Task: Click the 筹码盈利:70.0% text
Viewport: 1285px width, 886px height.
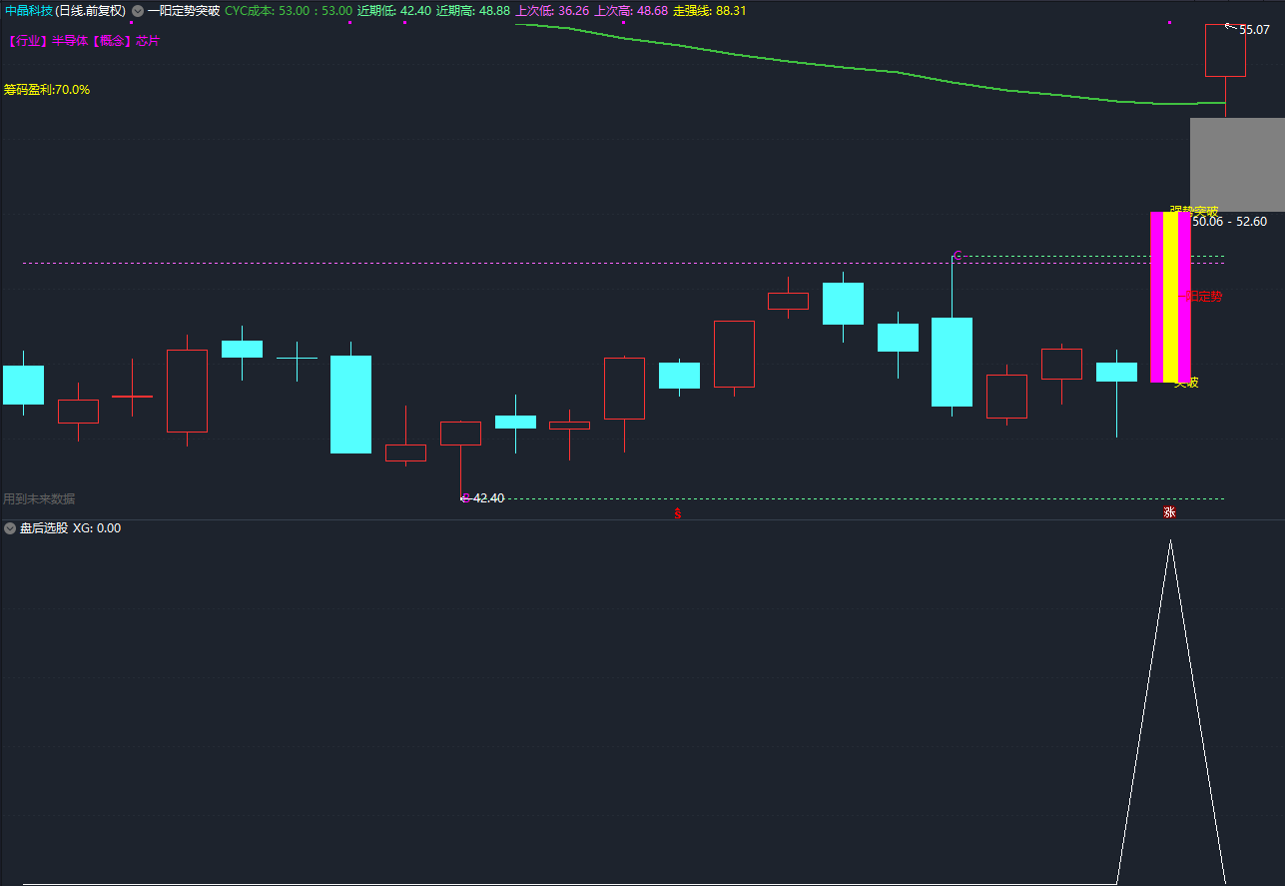Action: (x=47, y=90)
